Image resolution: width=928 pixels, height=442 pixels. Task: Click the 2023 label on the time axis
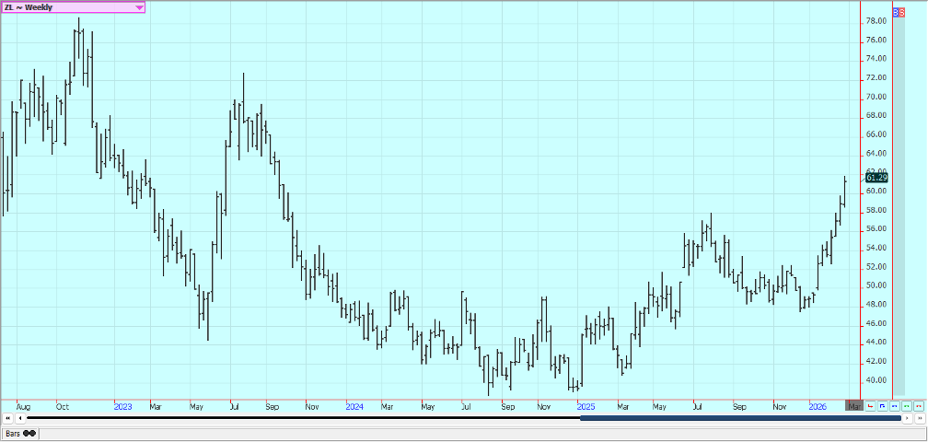coord(122,406)
